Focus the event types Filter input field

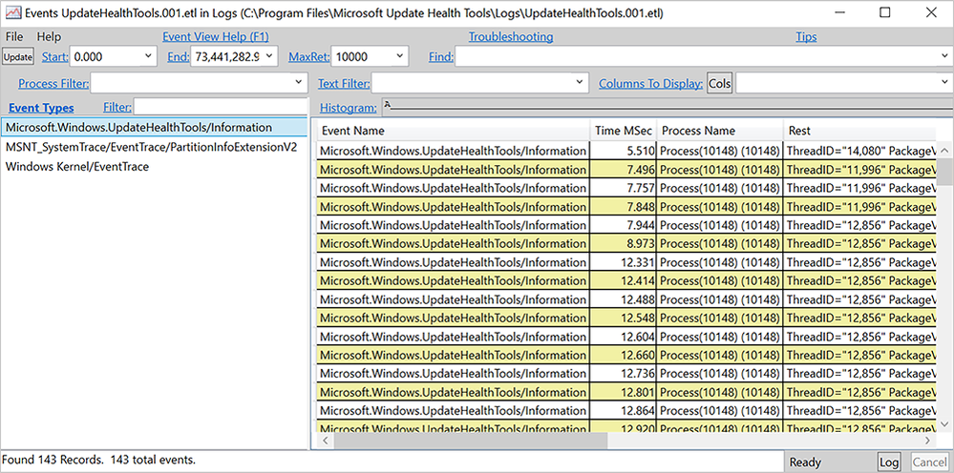coord(221,107)
